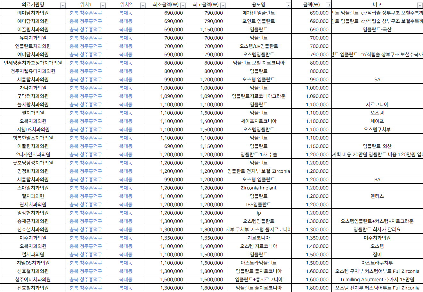Select the 연세영훈치과교정과치과의원 cell
The height and width of the screenshot is (292, 423).
tap(33, 63)
